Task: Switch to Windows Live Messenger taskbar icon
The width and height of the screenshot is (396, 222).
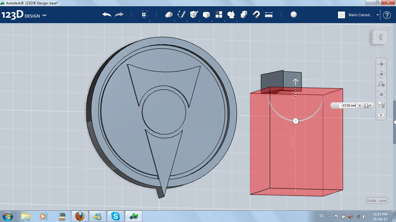Action: pos(98,216)
